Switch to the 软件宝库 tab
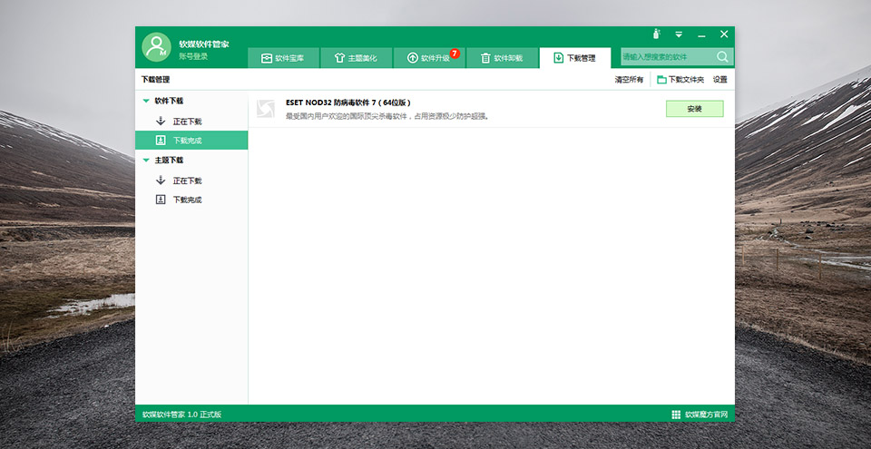The width and height of the screenshot is (871, 449). click(283, 58)
